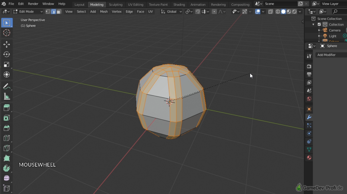Switch to vertex select mode
The height and width of the screenshot is (194, 347).
[48, 12]
